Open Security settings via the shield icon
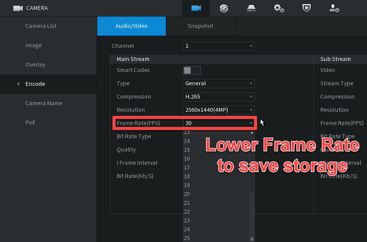Viewport: 367px width, 242px height. pos(306,8)
